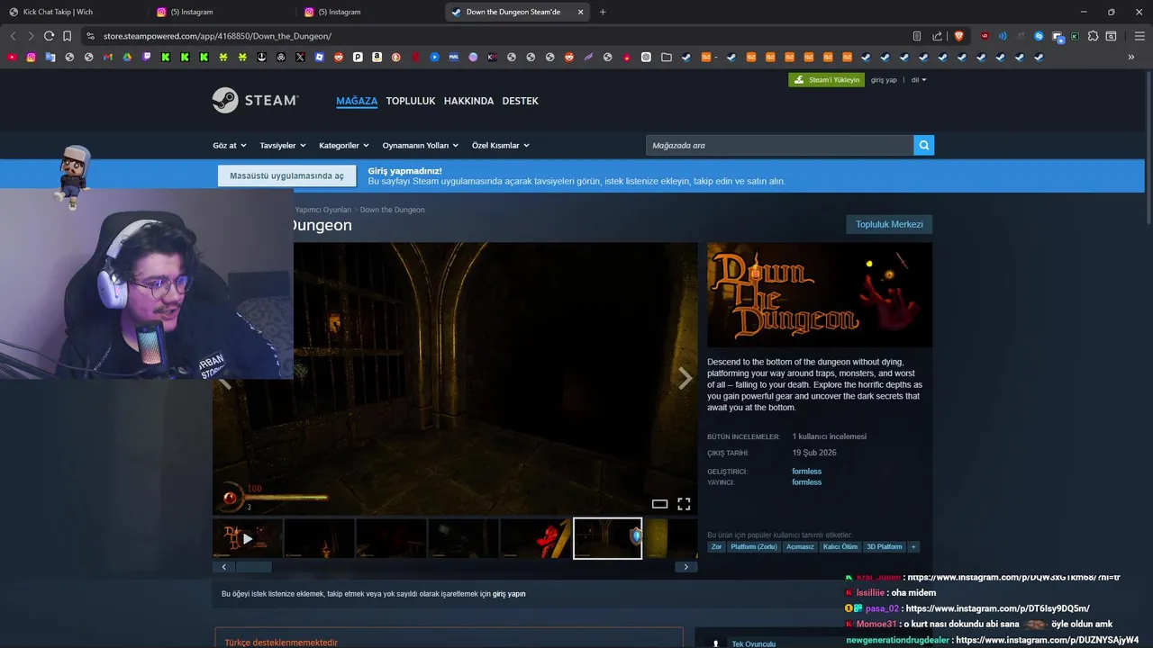Click the Steam logo
This screenshot has height=648, width=1153.
point(255,100)
